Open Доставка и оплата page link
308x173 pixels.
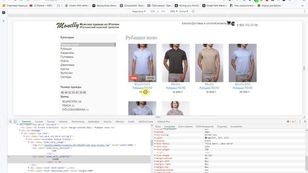(203, 24)
